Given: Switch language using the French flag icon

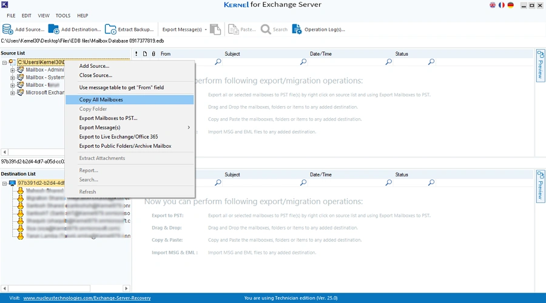Looking at the screenshot, I should point(501,5).
